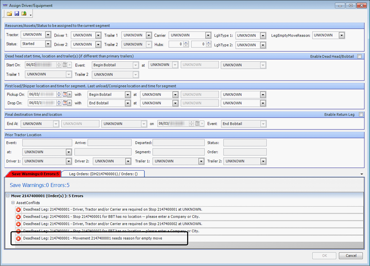This screenshot has width=370, height=266.
Task: Click the arrow button beside Pickup On date
Action: 70,94
